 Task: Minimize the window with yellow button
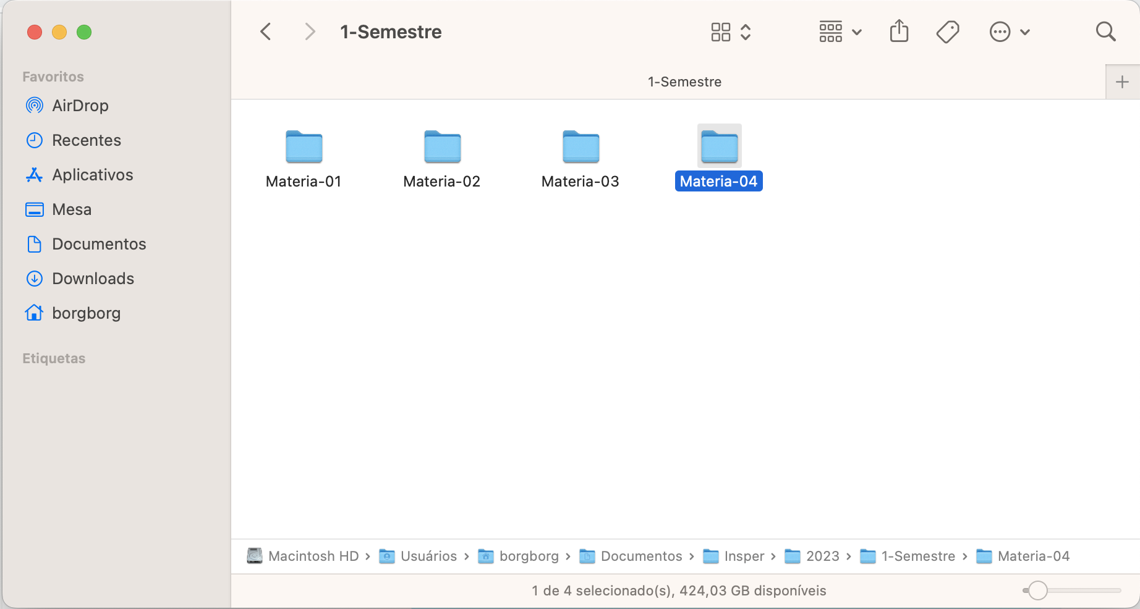pos(59,32)
